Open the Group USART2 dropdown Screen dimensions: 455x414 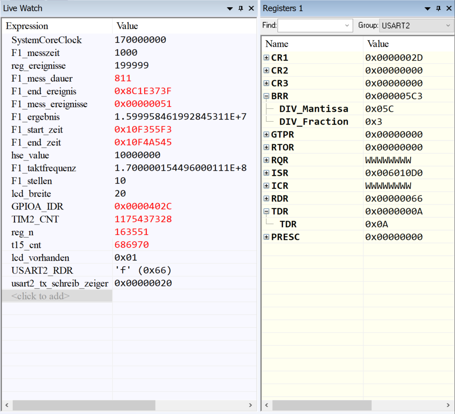point(417,26)
